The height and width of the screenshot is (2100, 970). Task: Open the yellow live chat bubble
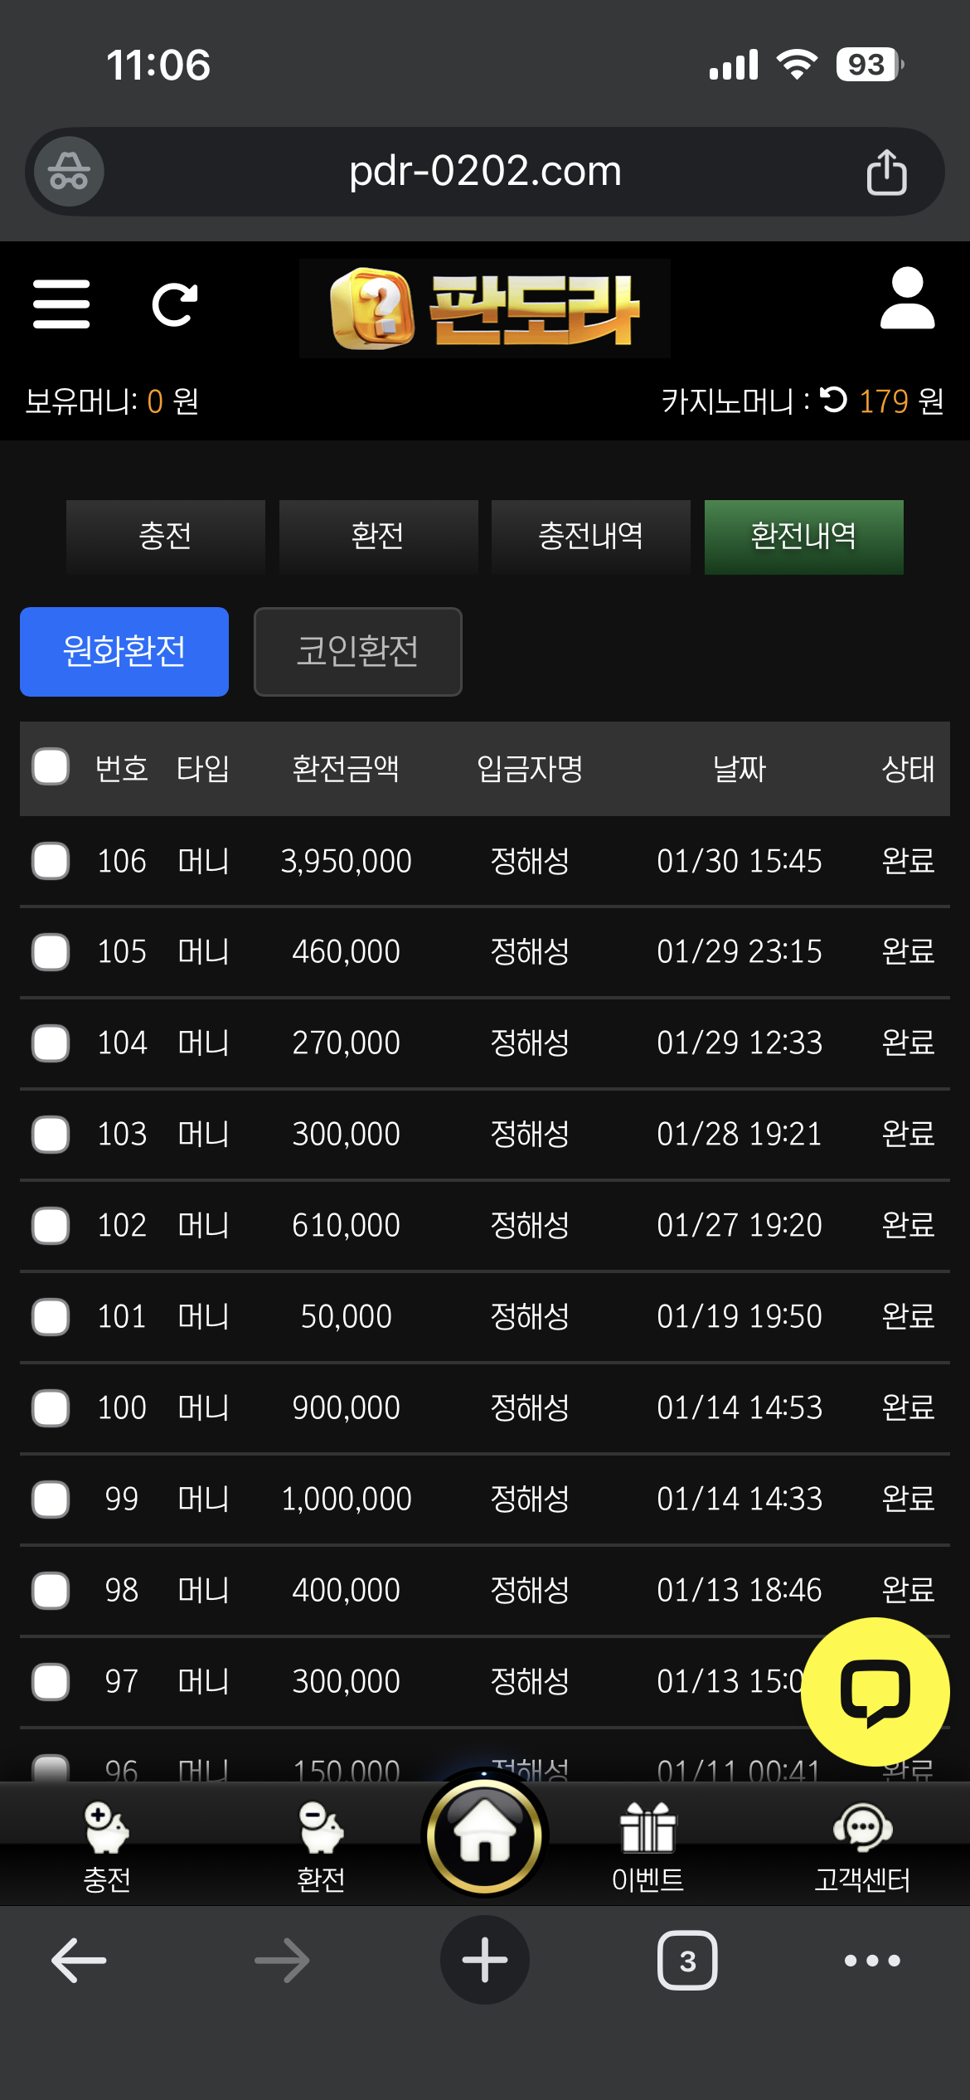pos(875,1692)
